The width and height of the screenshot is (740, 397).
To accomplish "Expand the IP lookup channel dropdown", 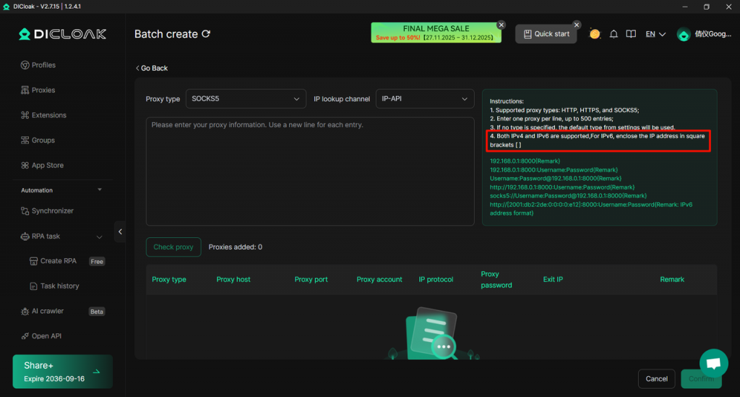I will (x=424, y=99).
